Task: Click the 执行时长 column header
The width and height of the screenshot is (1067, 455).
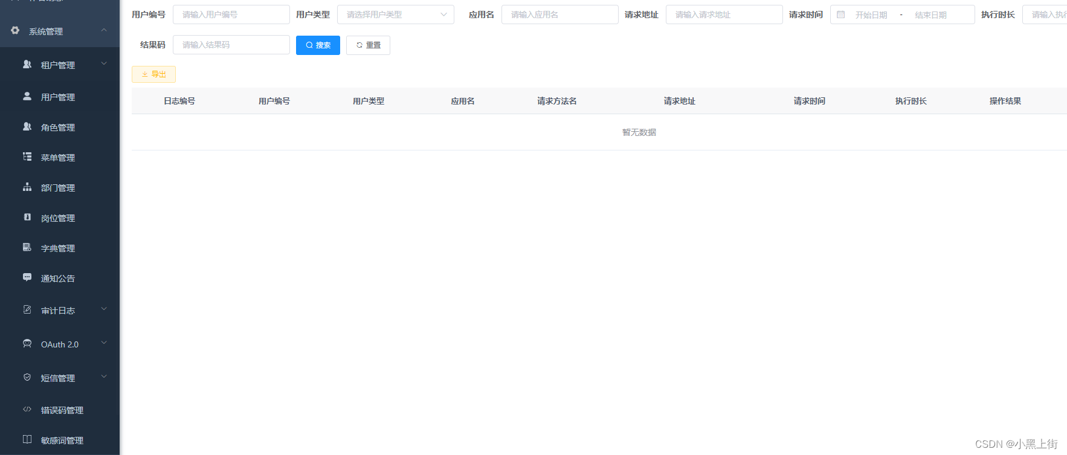Action: click(x=911, y=101)
